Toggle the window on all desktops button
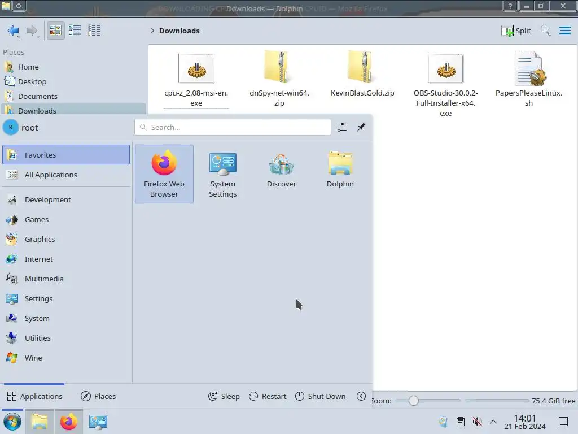 pos(19,6)
